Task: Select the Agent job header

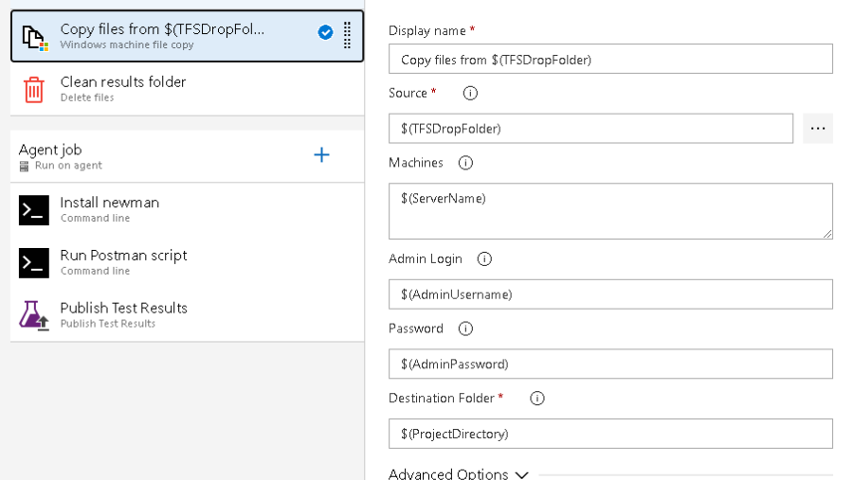Action: 187,156
